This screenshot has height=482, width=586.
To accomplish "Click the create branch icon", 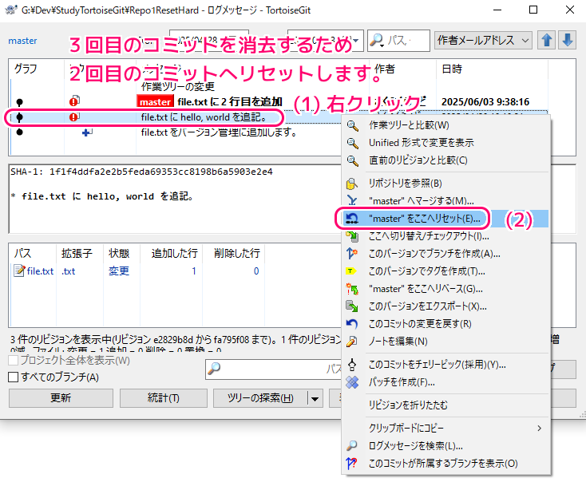I will tap(352, 254).
